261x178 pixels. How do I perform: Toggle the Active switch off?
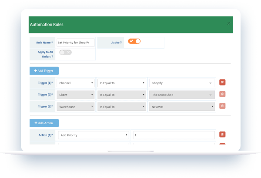click(134, 41)
